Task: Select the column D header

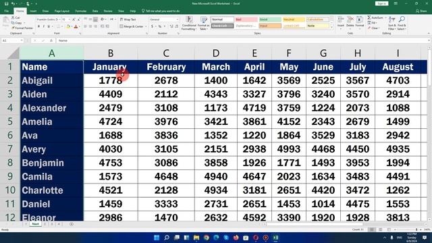Action: (x=216, y=53)
